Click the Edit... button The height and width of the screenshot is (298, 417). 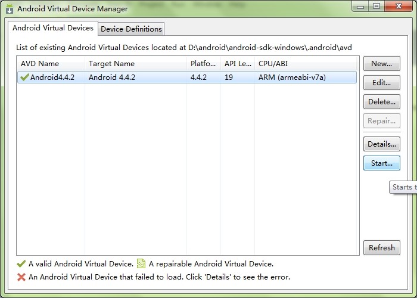(x=382, y=83)
